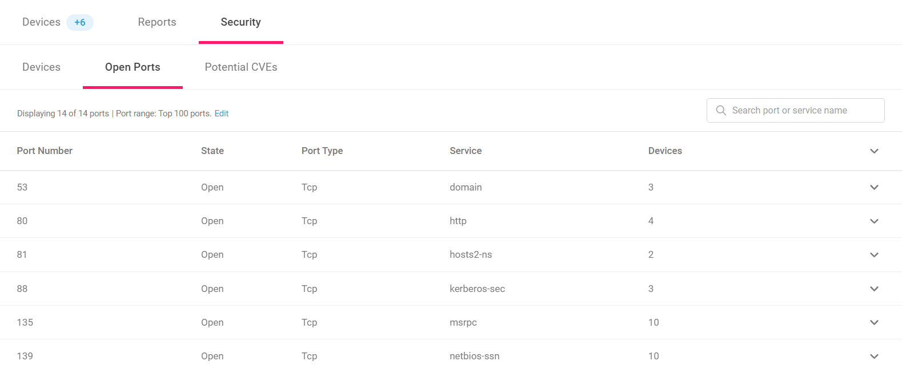This screenshot has height=373, width=902.
Task: Edit the port range setting
Action: point(222,113)
